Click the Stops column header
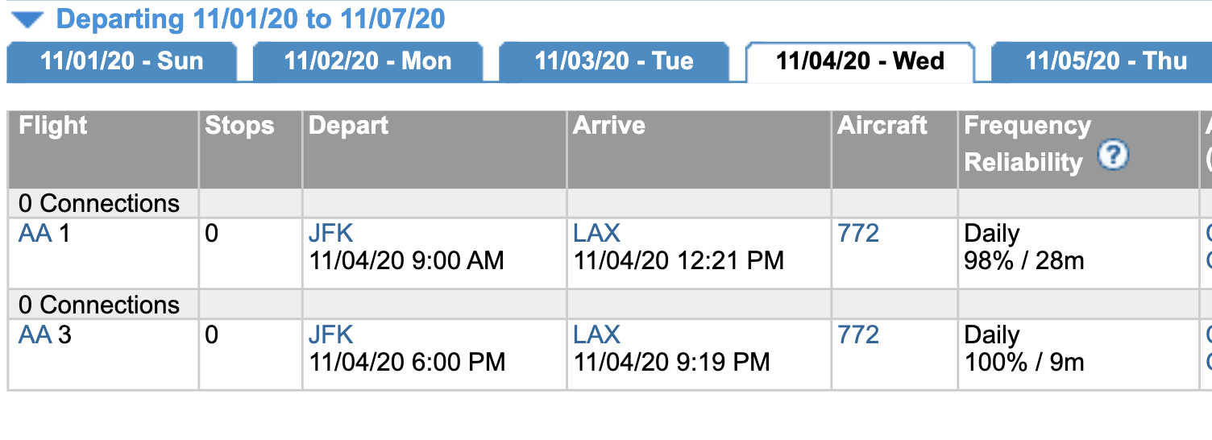Viewport: 1212px width, 440px height. pos(239,126)
